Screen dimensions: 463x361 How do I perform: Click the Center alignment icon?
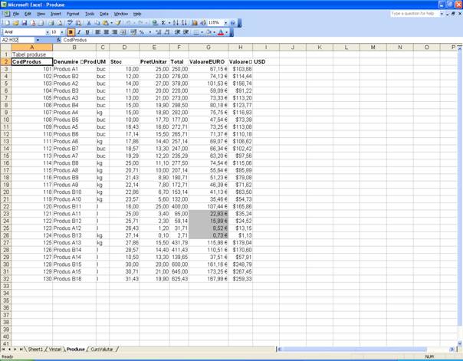click(106, 32)
